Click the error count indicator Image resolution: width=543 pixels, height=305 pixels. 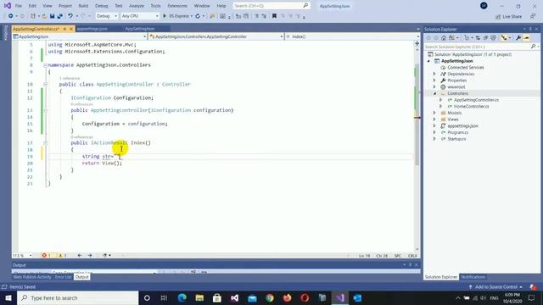coord(46,256)
